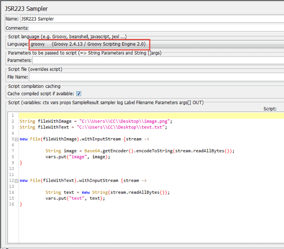Click line number 16 in gutter
This screenshot has width=284, height=249.
[x=12, y=204]
